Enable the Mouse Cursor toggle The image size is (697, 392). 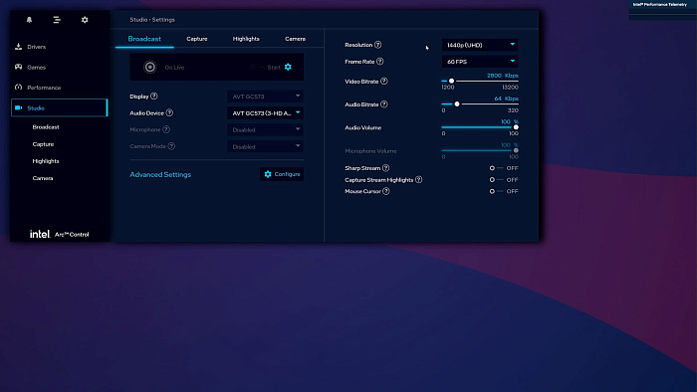497,191
